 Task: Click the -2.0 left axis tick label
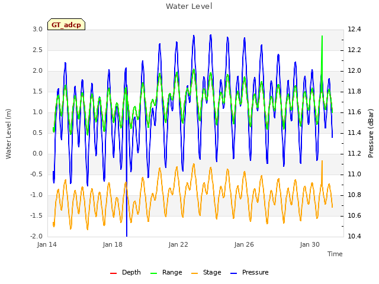click(x=36, y=236)
